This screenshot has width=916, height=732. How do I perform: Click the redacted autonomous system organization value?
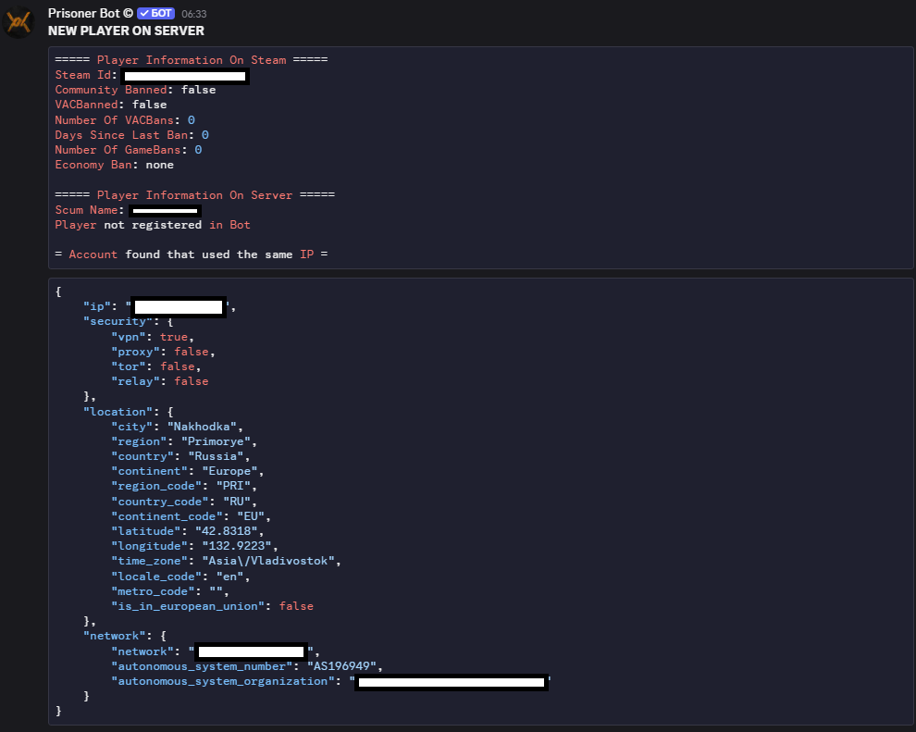tap(452, 682)
